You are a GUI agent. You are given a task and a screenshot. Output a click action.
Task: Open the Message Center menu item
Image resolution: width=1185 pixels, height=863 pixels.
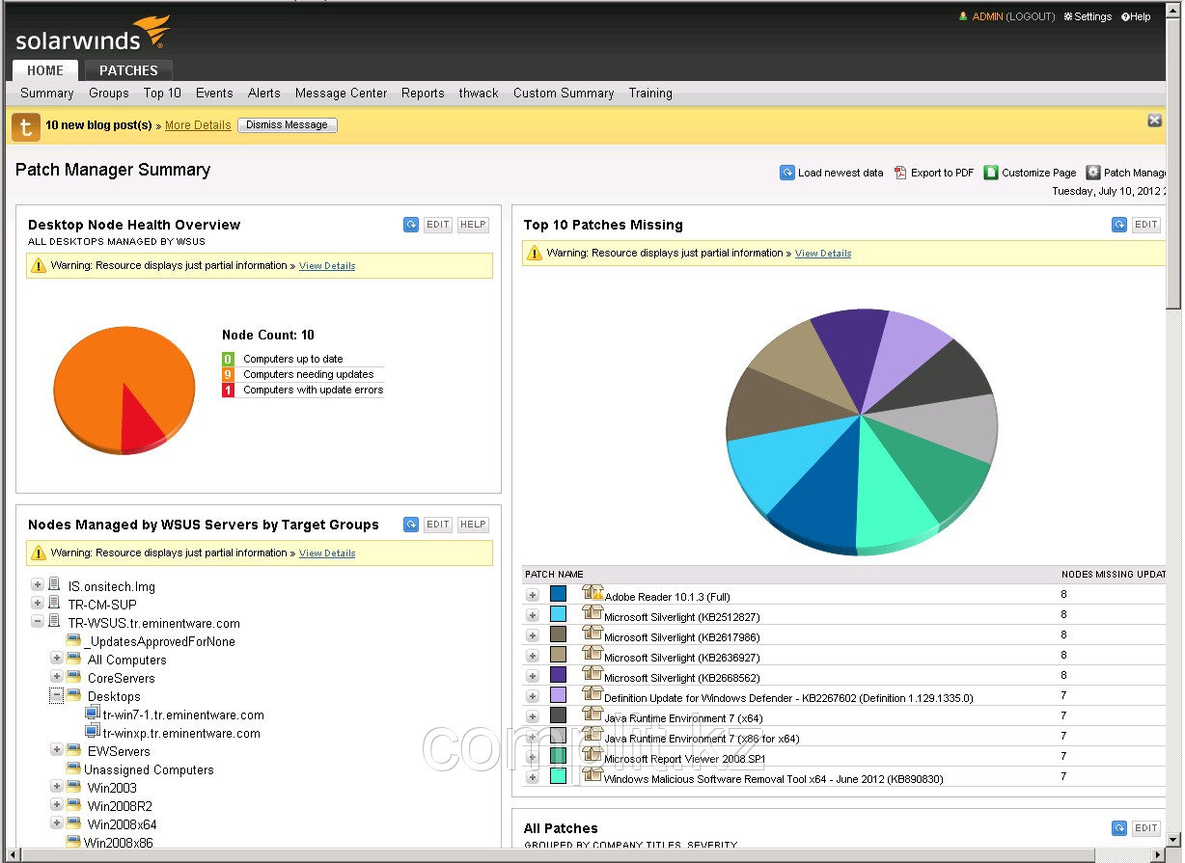coord(340,93)
